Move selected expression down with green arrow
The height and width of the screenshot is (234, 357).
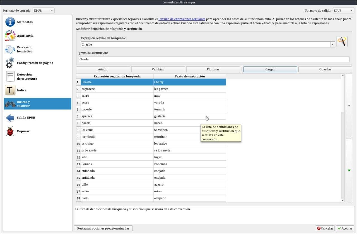(349, 170)
